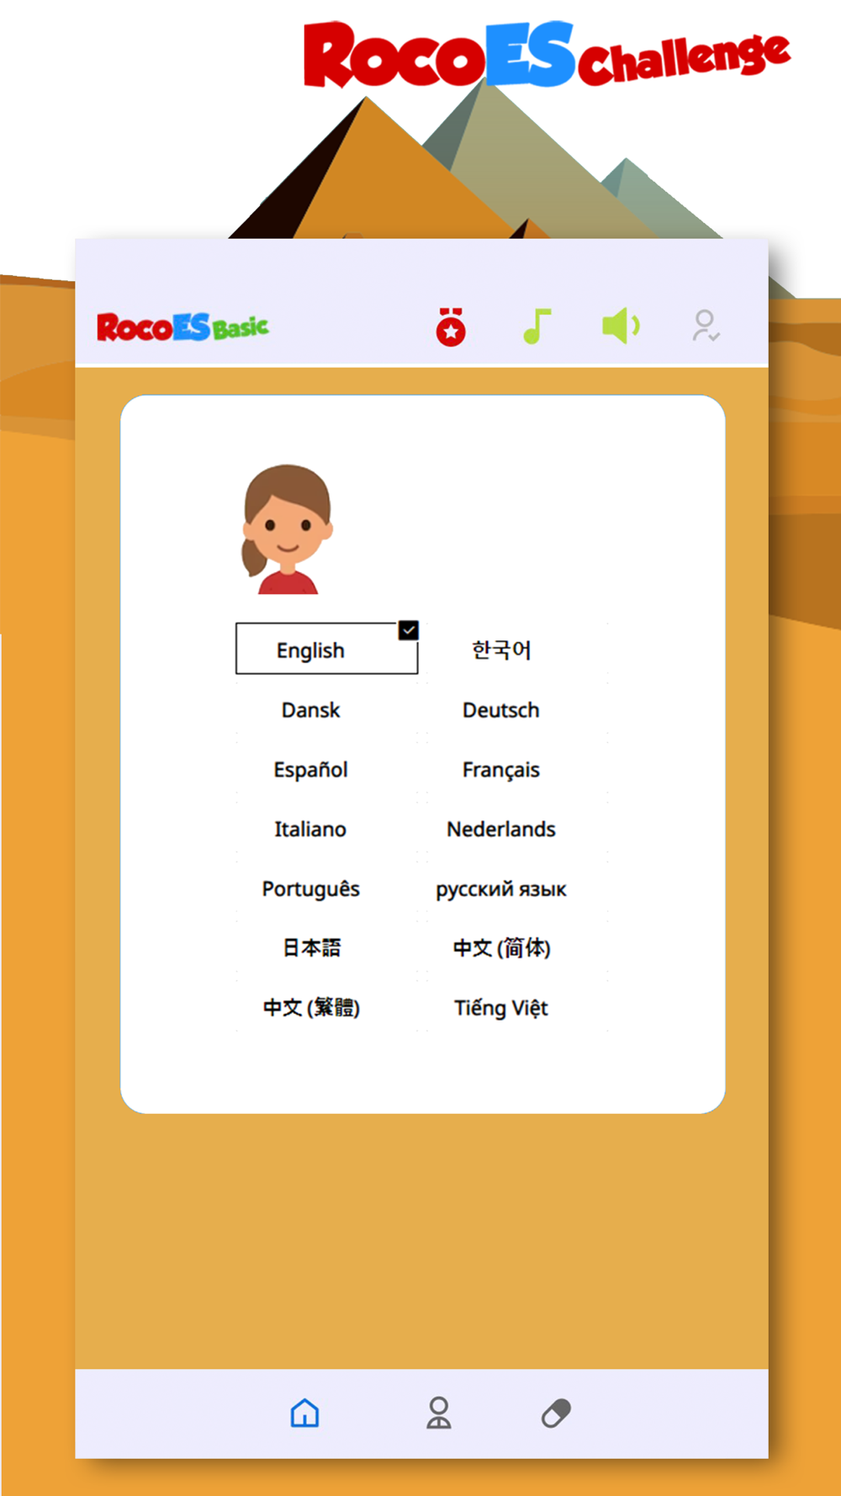841x1496 pixels.
Task: Click the RocoES Basic logo
Action: point(182,327)
